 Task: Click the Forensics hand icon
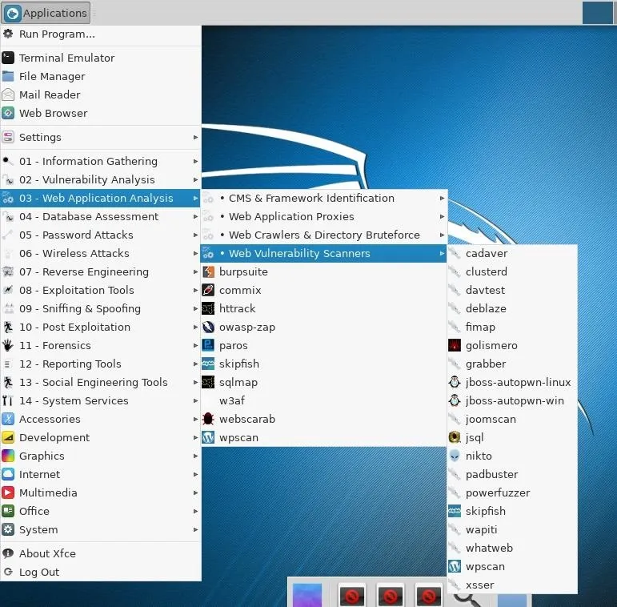(x=8, y=345)
